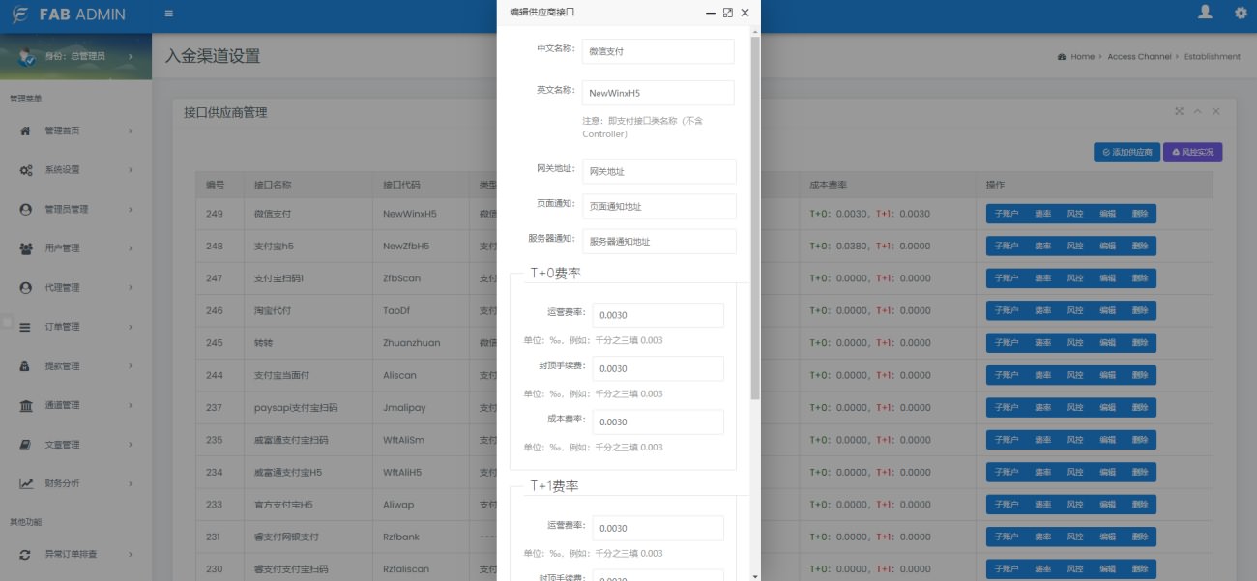Fullscreen the 接口供应商管理 panel via expand icon
Viewport: 1257px width, 581px height.
pyautogui.click(x=1179, y=111)
